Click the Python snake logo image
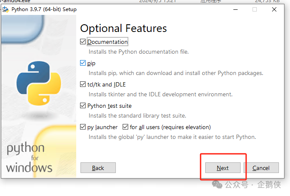 39,83
